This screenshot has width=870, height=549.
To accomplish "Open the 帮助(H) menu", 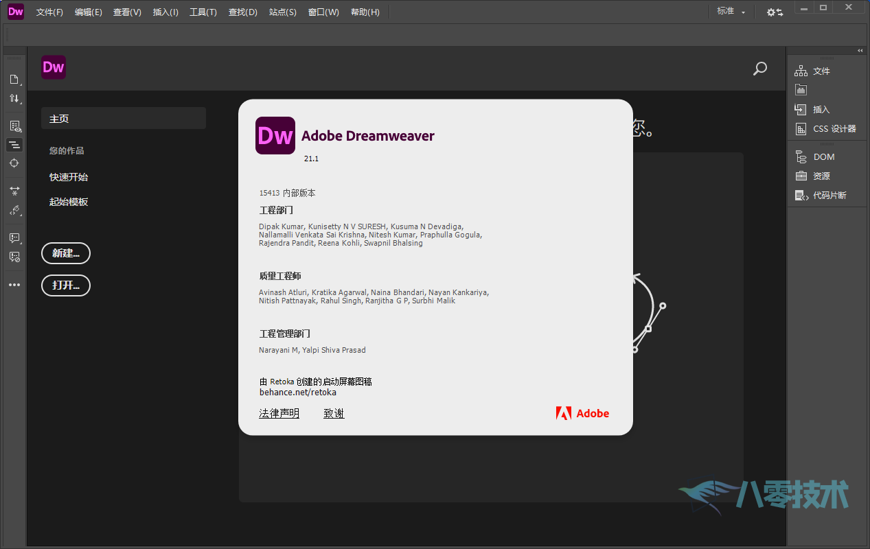I will pos(365,12).
